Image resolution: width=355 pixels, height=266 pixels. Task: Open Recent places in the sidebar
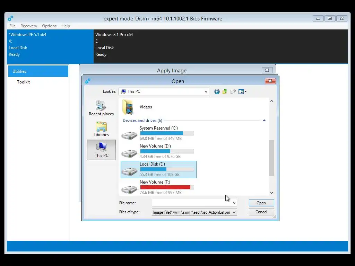pos(101,108)
